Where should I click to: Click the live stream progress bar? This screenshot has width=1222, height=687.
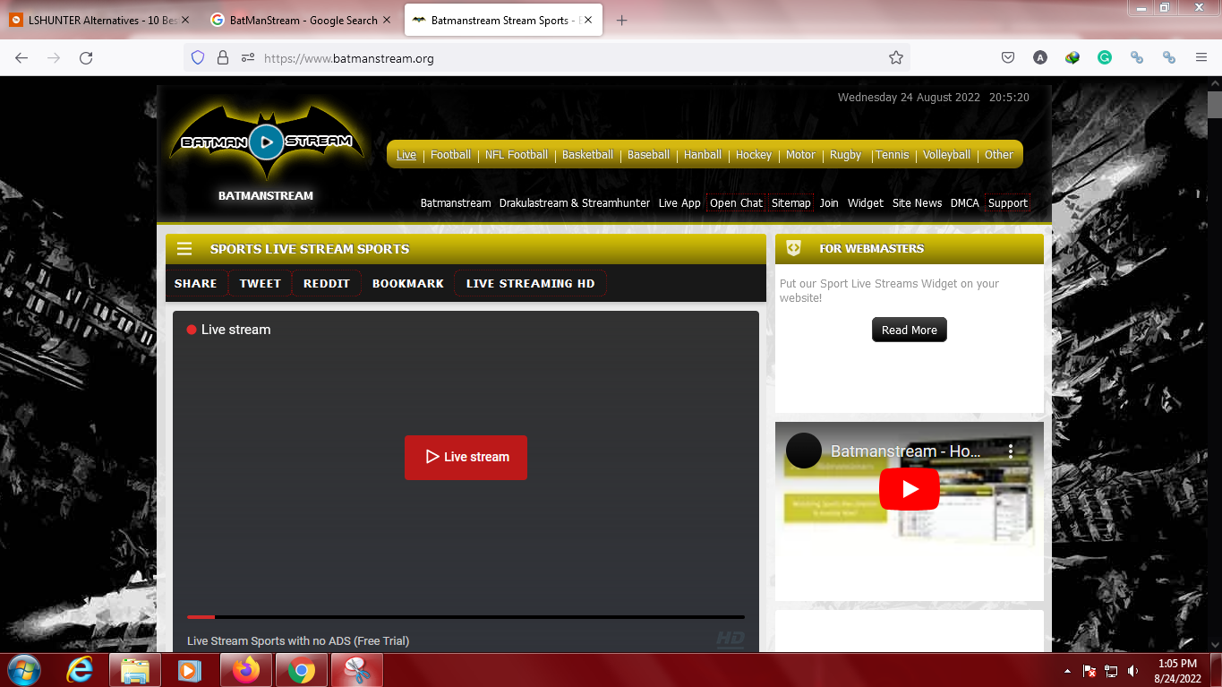[466, 617]
